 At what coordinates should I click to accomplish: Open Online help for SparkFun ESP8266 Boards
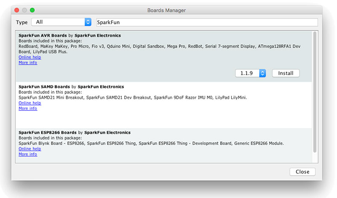point(29,149)
